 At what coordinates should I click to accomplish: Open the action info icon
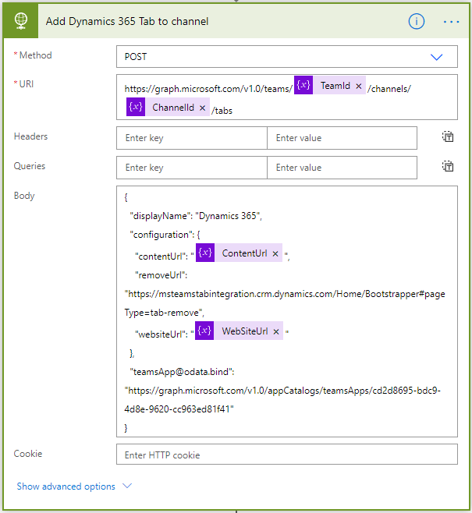pyautogui.click(x=416, y=21)
